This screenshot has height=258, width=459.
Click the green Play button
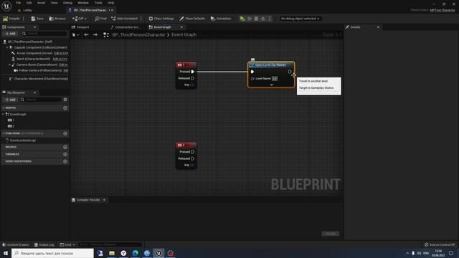(x=242, y=19)
